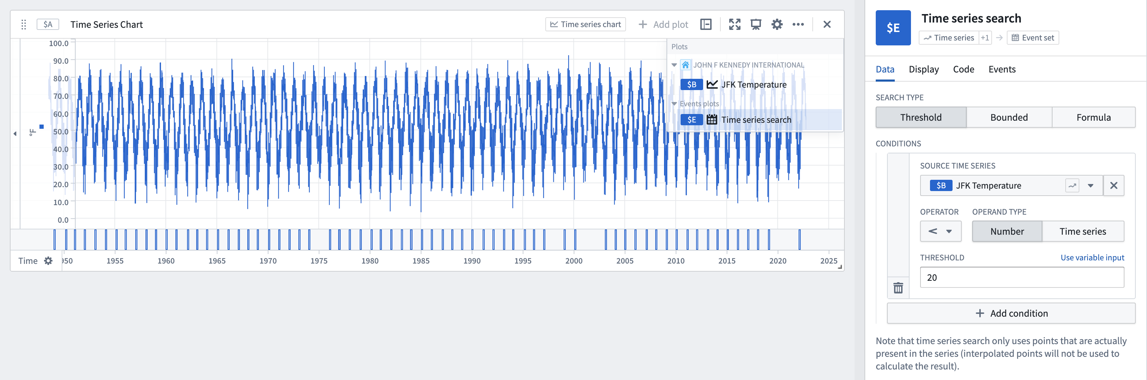1147x380 pixels.
Task: Remove JFK Temperature source using the X icon
Action: (x=1114, y=185)
